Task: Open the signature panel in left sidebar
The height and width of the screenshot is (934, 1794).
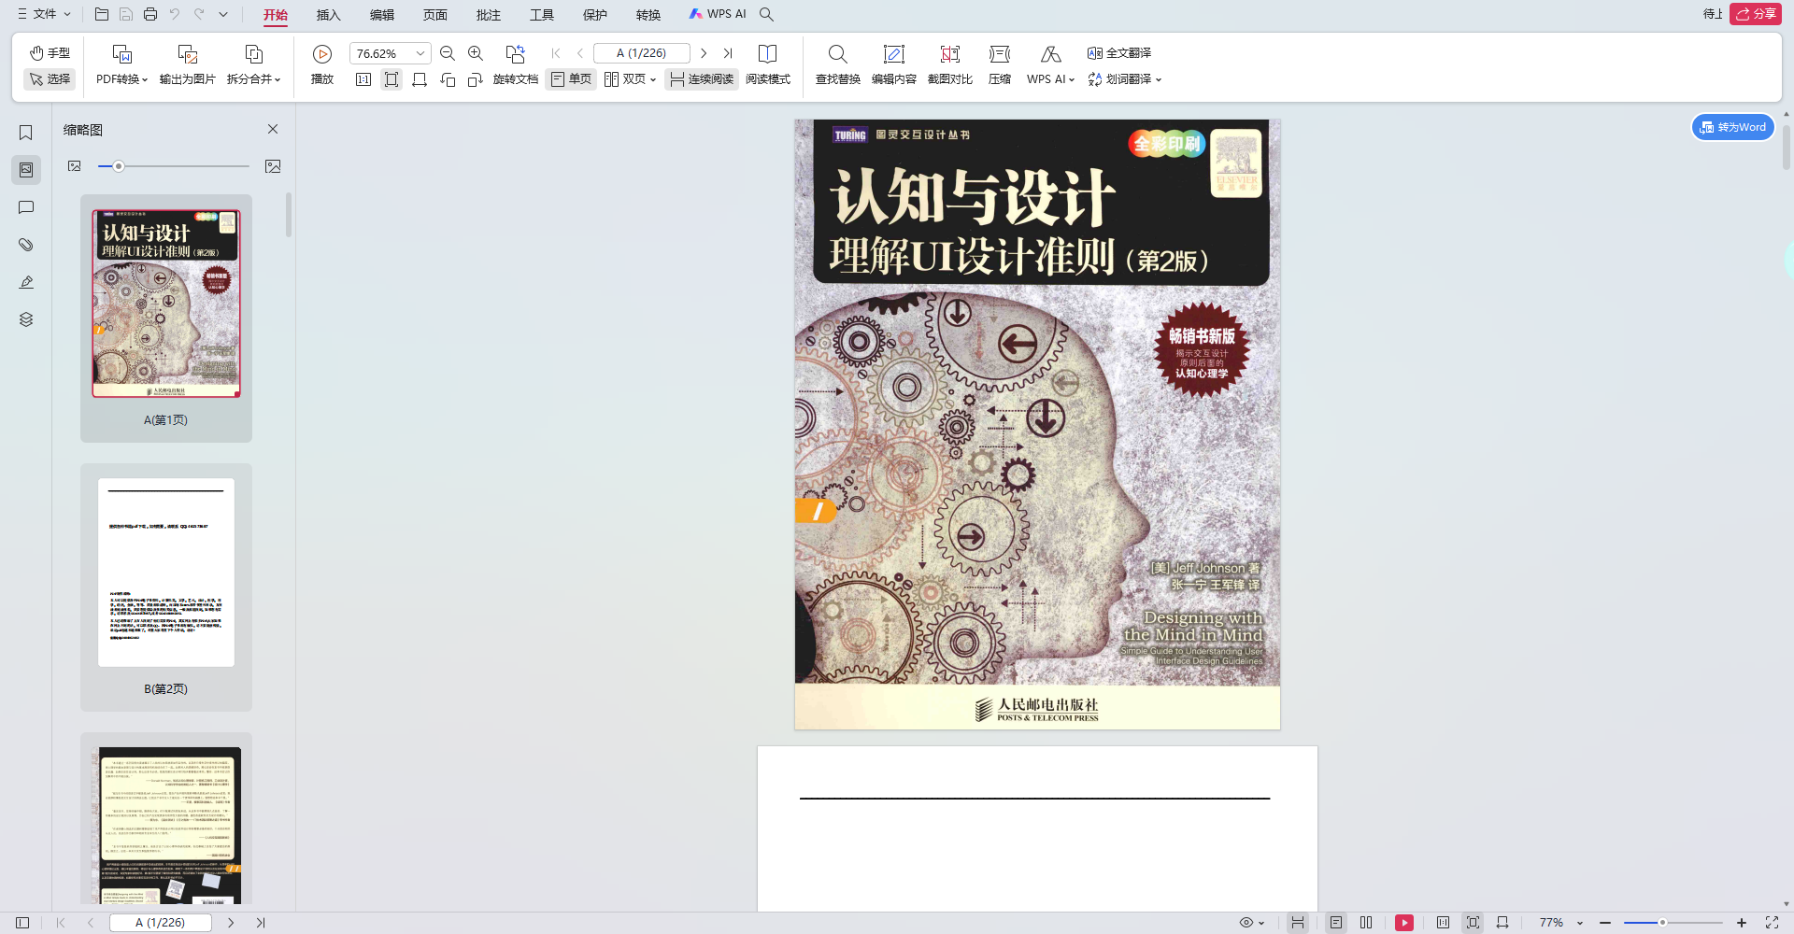Action: (26, 282)
